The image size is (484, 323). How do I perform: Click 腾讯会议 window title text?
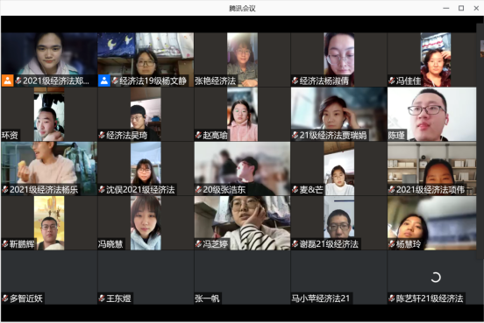pyautogui.click(x=242, y=9)
